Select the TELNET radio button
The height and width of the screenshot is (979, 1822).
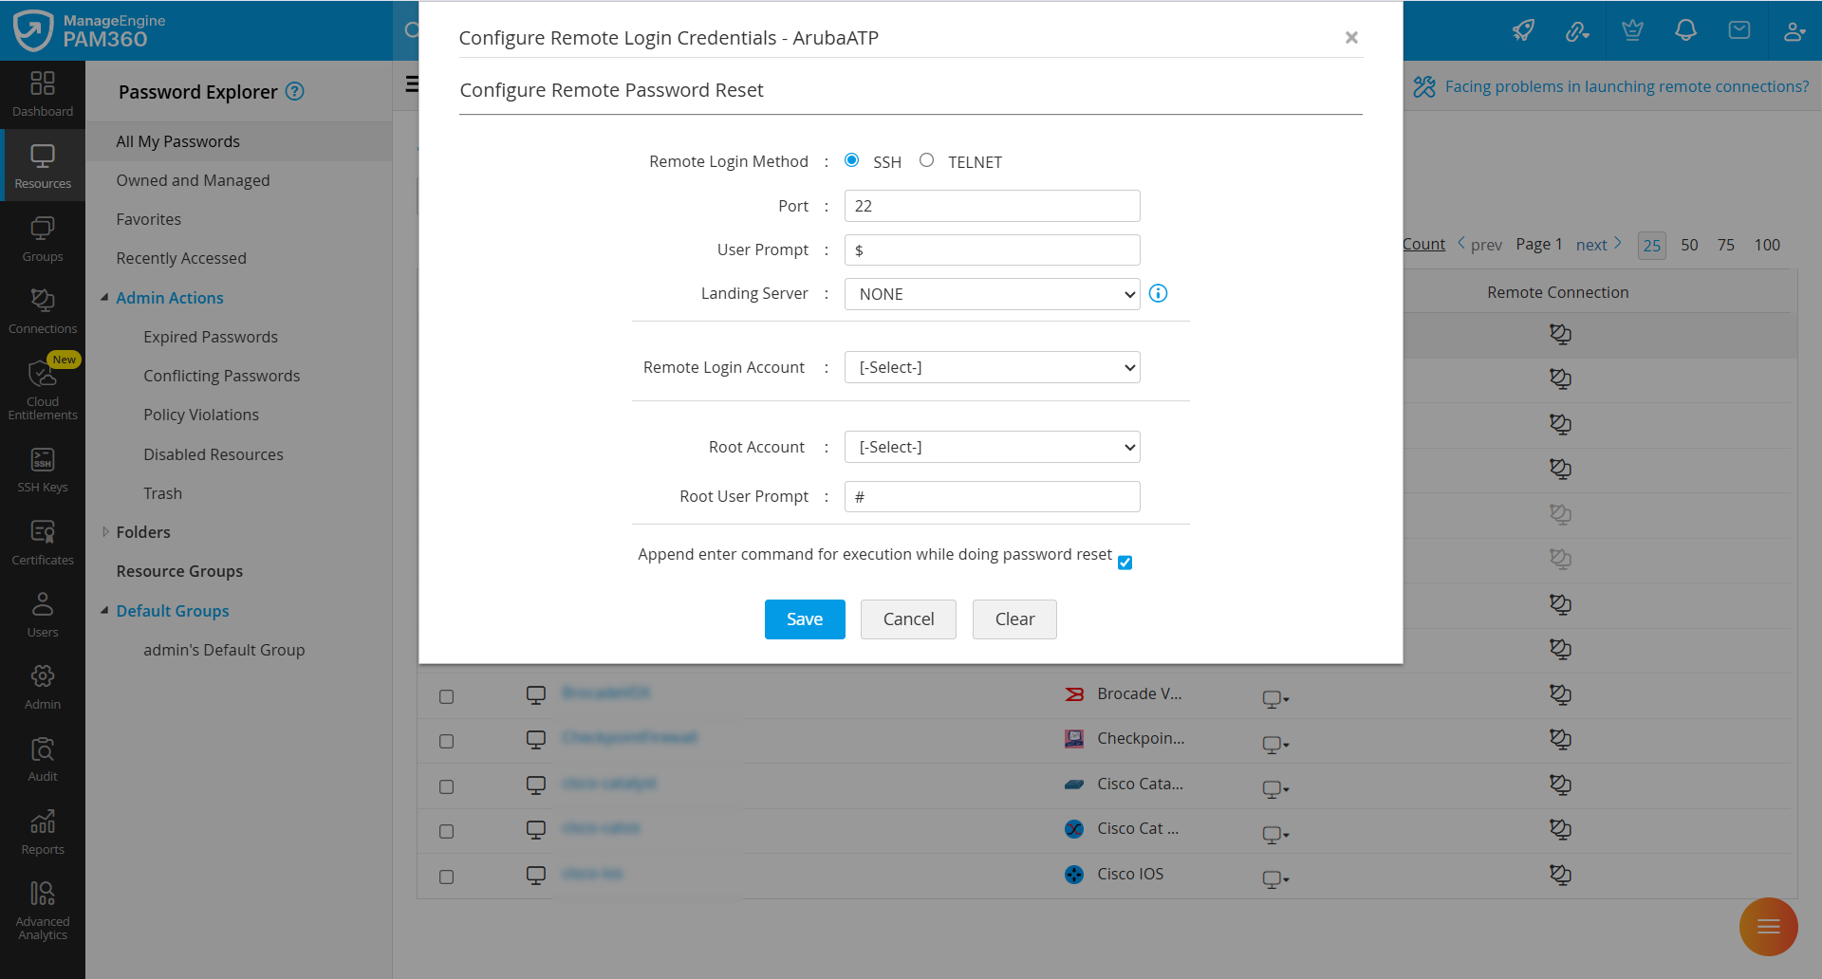[x=927, y=160]
